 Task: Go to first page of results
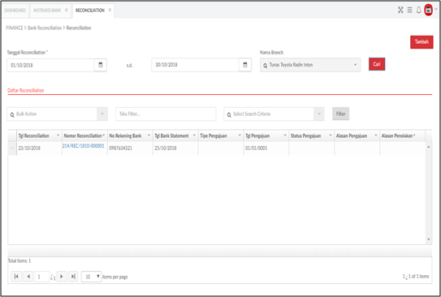[x=16, y=277]
